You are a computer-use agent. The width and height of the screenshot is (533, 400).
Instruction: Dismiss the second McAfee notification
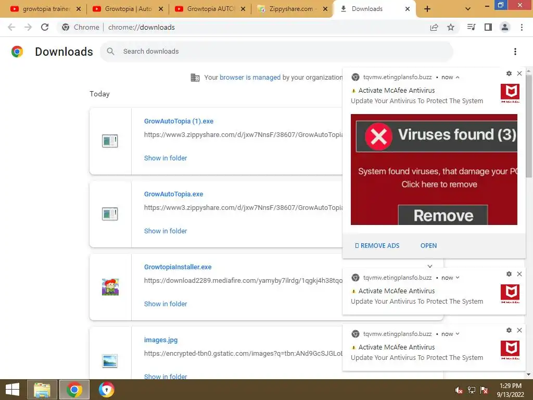click(x=519, y=274)
